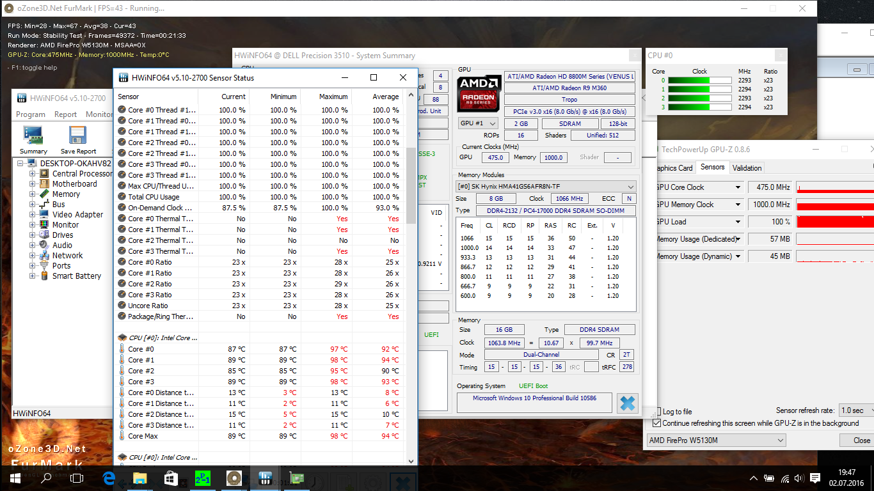
Task: Open the Sensor refresh rate dropdown
Action: [856, 410]
